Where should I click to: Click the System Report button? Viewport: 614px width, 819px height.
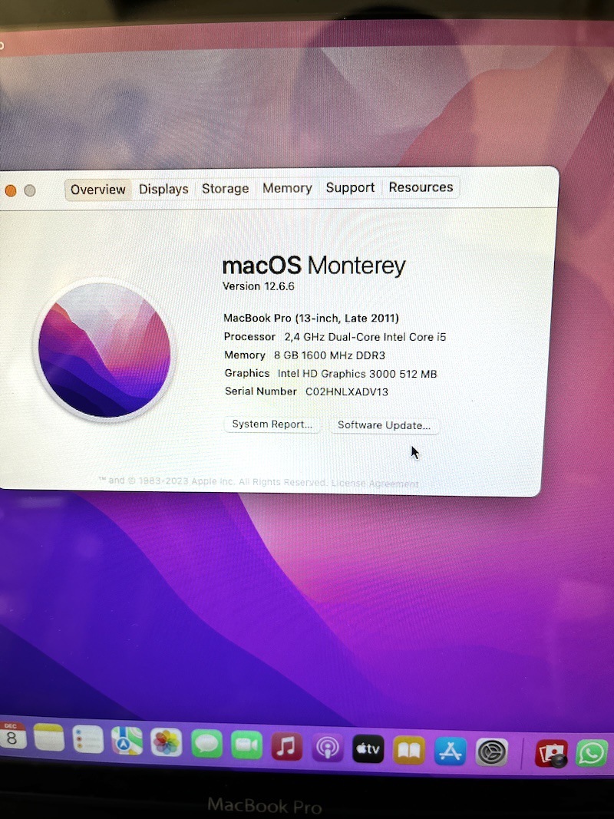coord(272,424)
